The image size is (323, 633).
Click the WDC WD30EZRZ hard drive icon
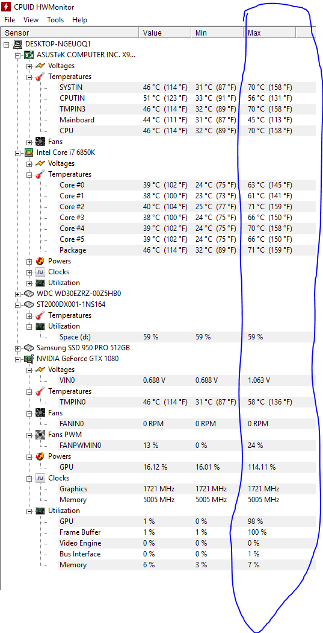click(x=29, y=293)
